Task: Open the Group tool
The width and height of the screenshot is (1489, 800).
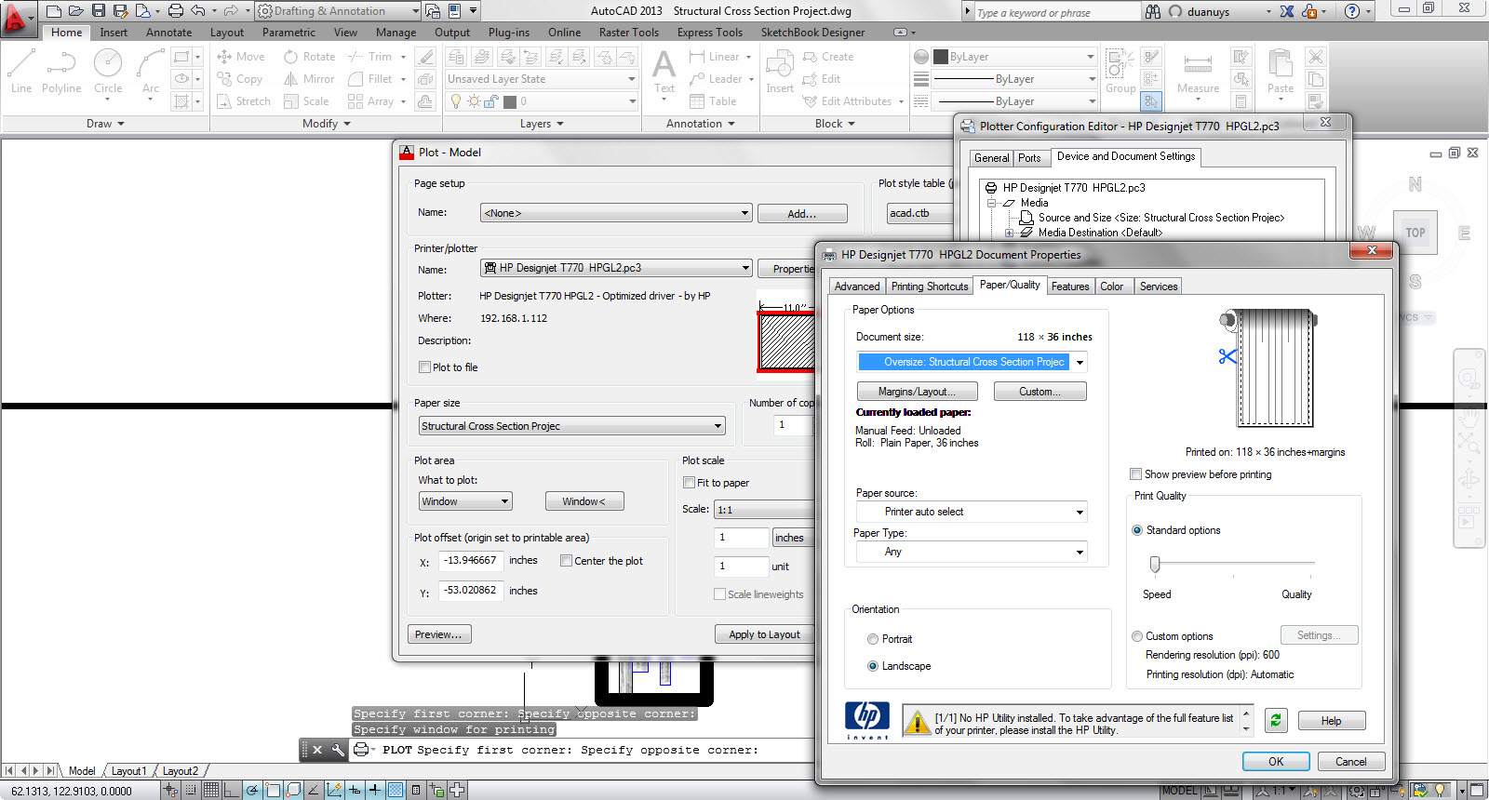Action: coord(1120,72)
